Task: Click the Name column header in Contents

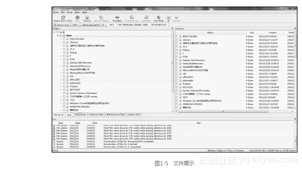Action: [210, 33]
